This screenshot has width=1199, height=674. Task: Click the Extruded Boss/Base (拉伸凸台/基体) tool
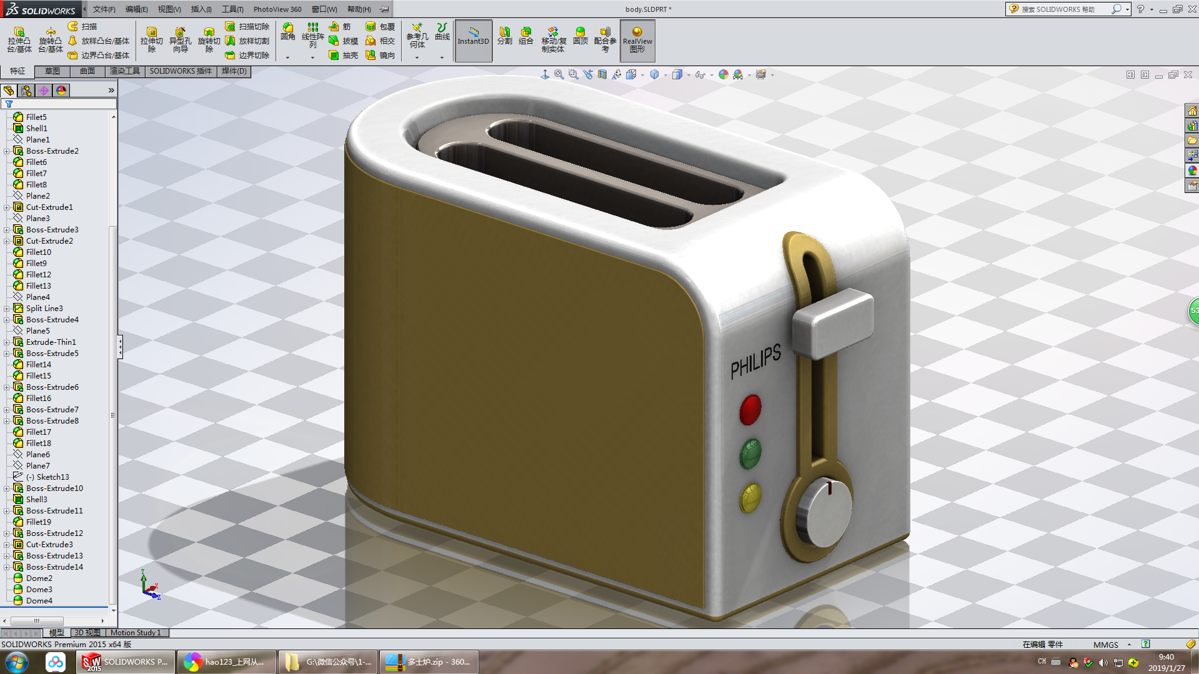[19, 40]
